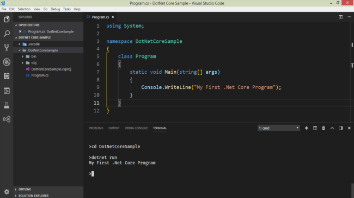
Task: Select terminal instance dropdown 1: cmd
Action: click(x=279, y=128)
